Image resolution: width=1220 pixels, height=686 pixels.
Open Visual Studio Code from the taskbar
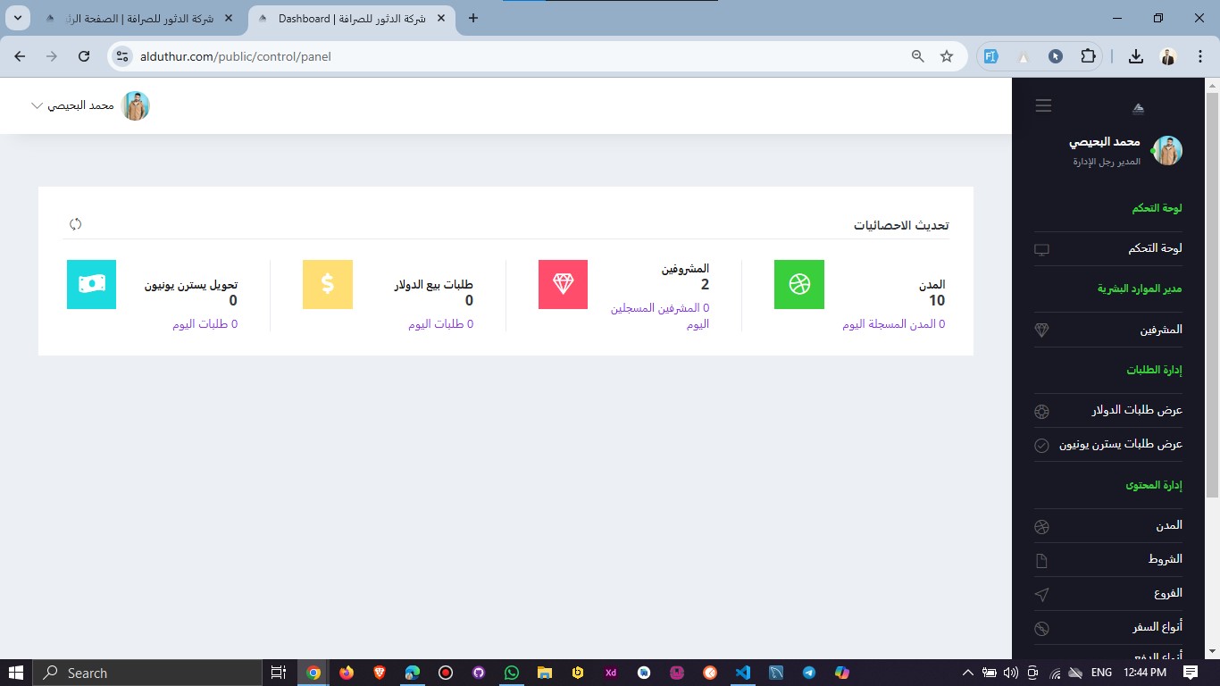pos(742,673)
